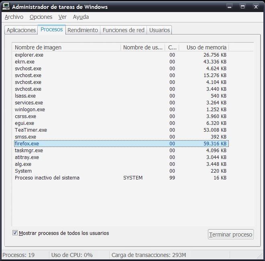Viewport: 265px width, 261px height.
Task: Select the egui.exe process
Action: (x=121, y=123)
